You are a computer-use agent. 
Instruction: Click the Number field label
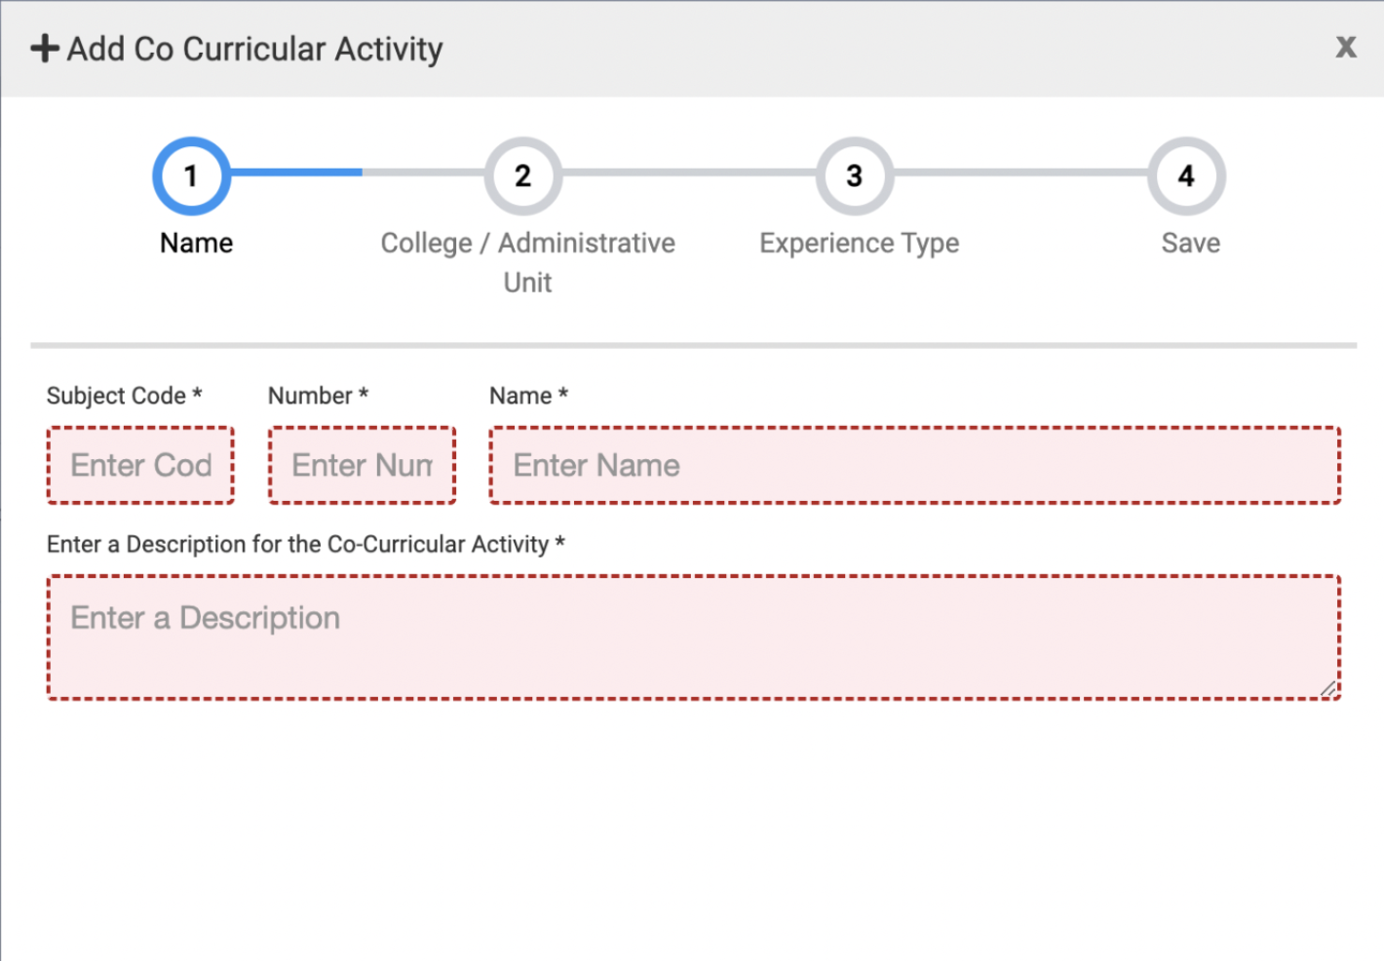pos(318,396)
